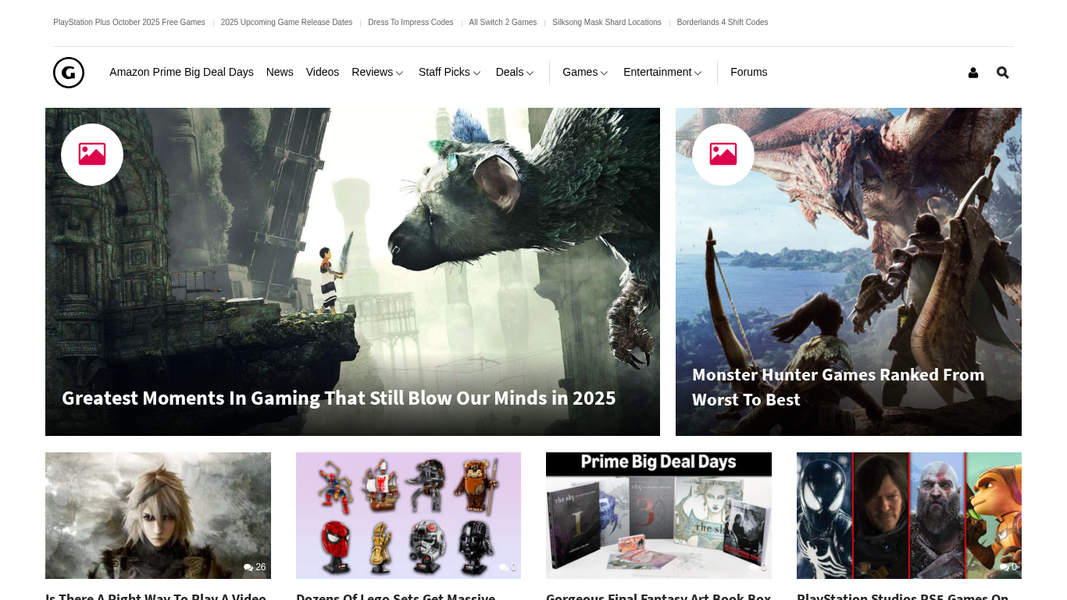Open PlayStation Plus October 2025 Free Games link
Viewport: 1067px width, 600px height.
pyautogui.click(x=129, y=23)
